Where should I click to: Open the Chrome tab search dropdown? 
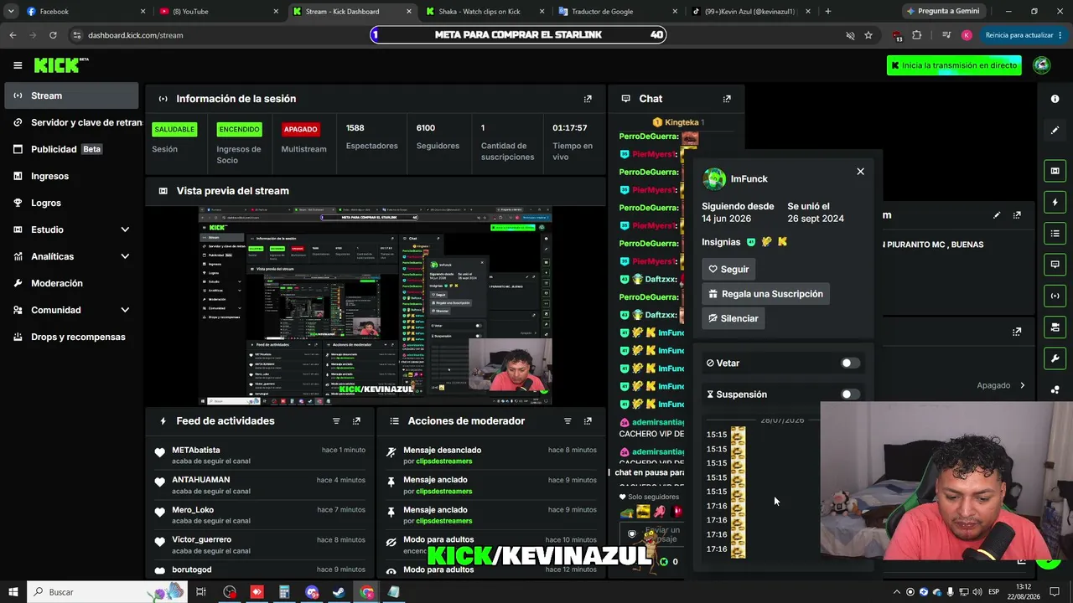(x=11, y=12)
